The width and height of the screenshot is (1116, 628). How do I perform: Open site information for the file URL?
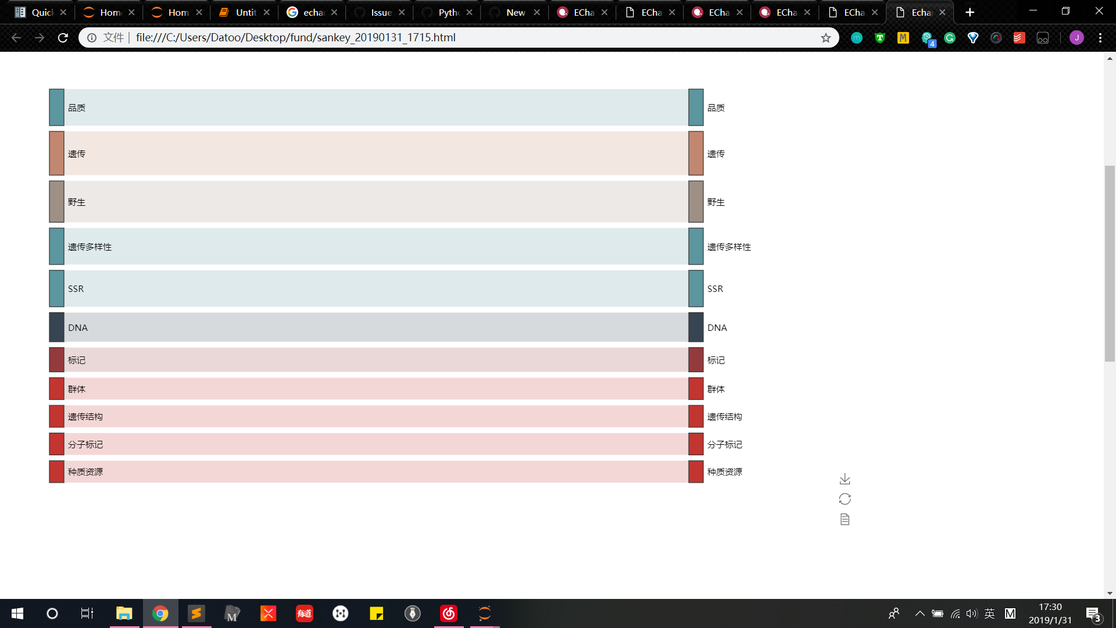pos(92,37)
